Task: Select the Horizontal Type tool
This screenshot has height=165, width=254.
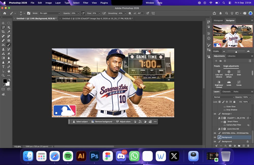Action: pos(3,67)
